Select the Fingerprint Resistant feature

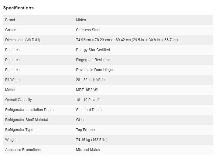point(93,60)
